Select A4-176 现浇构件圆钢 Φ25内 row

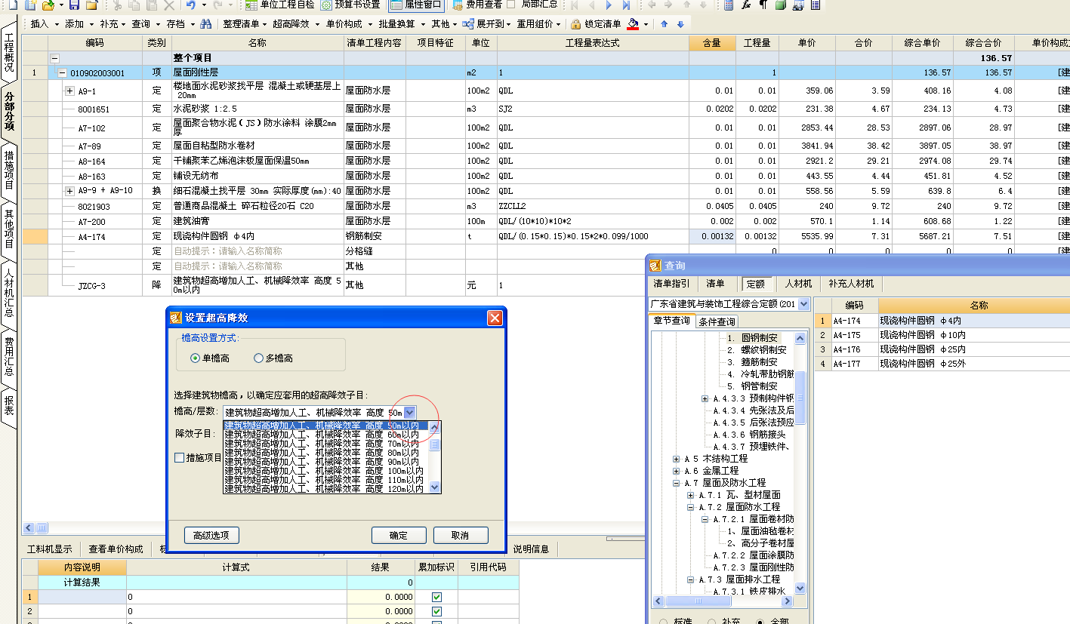click(942, 349)
